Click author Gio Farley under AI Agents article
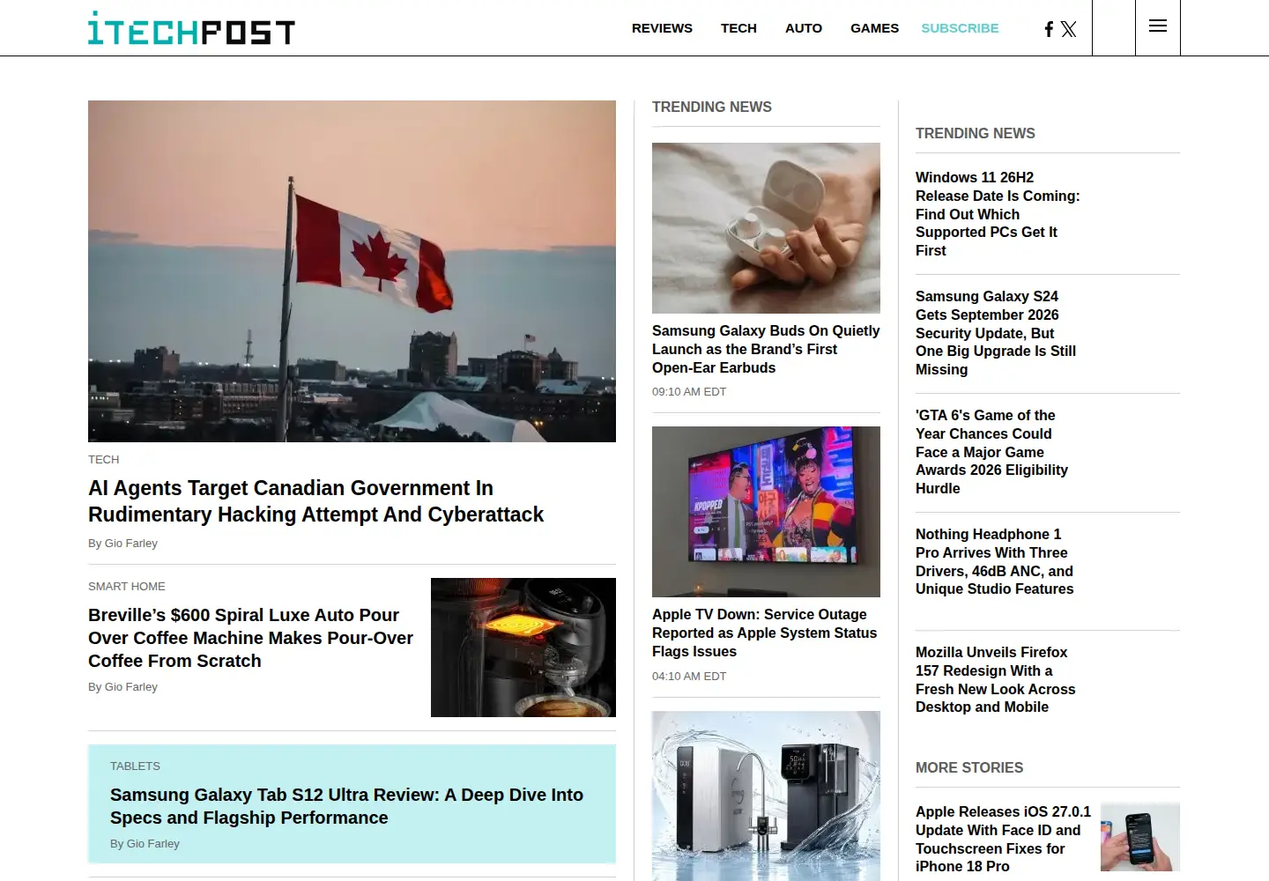The height and width of the screenshot is (881, 1269). 130,543
